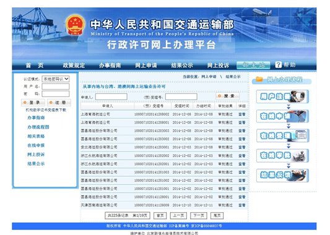Click 查看 for record 1000071020141201003

[242, 172]
